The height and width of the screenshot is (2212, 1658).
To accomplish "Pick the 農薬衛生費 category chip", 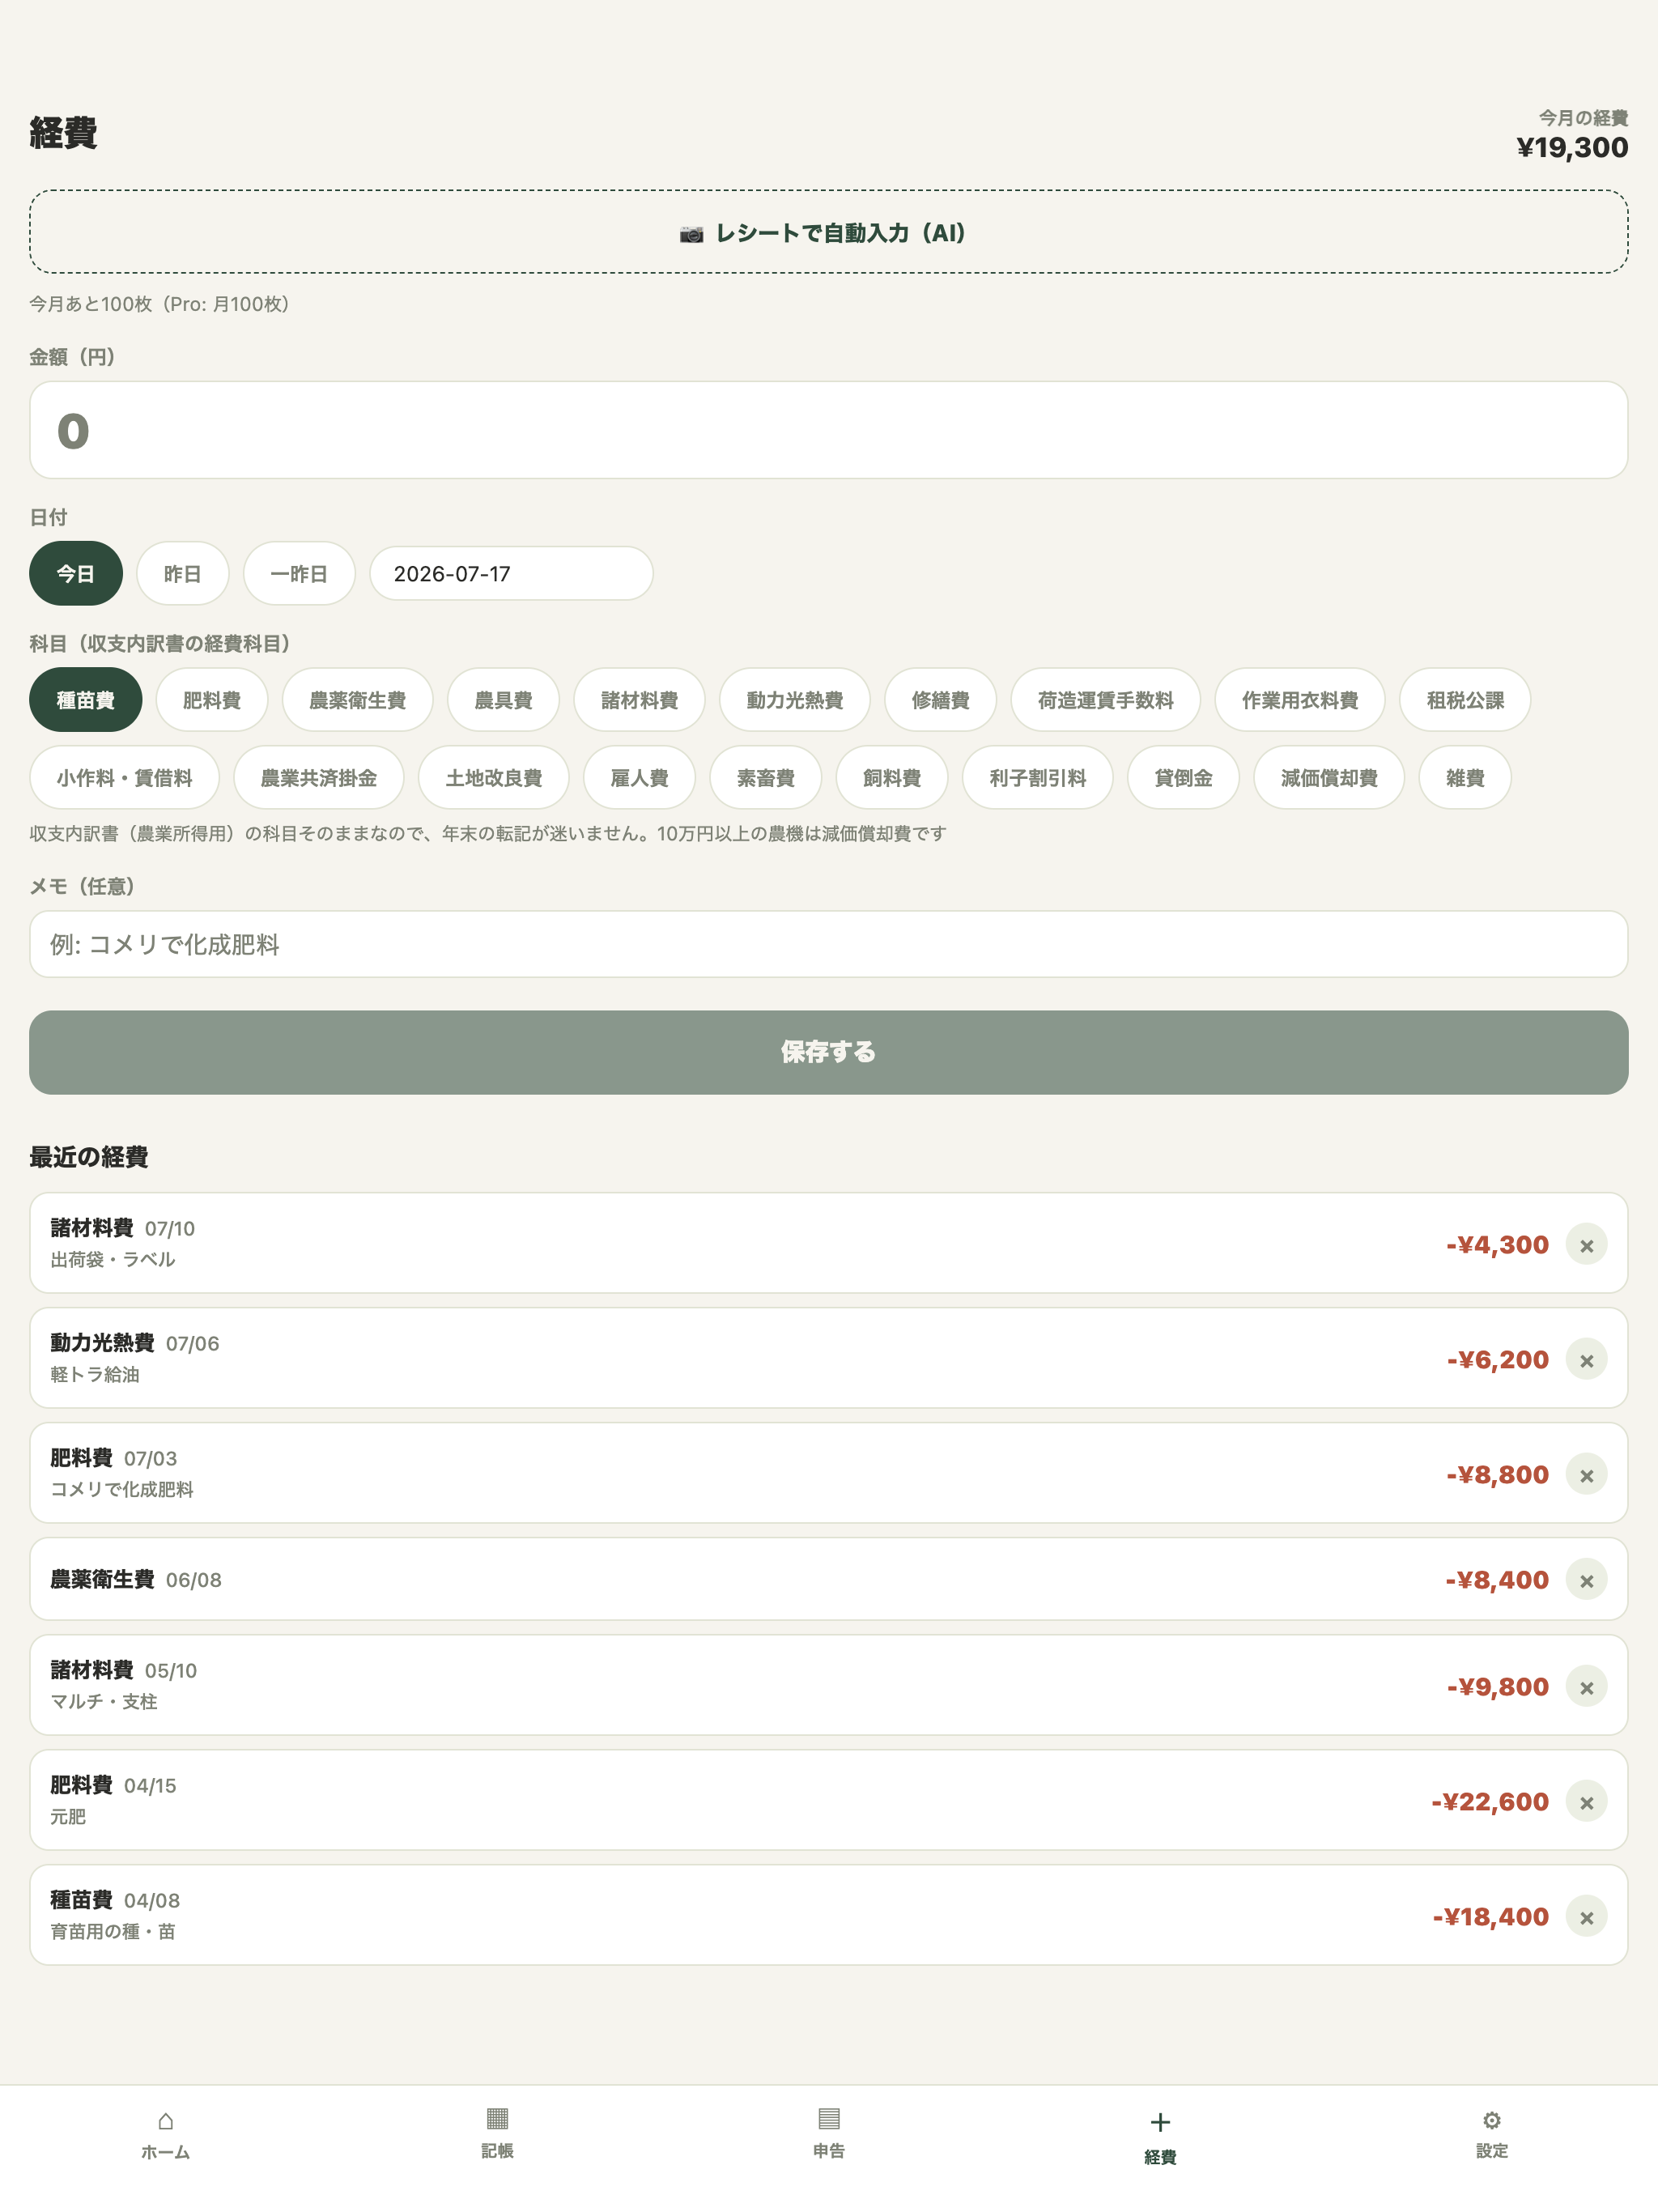I will 358,700.
